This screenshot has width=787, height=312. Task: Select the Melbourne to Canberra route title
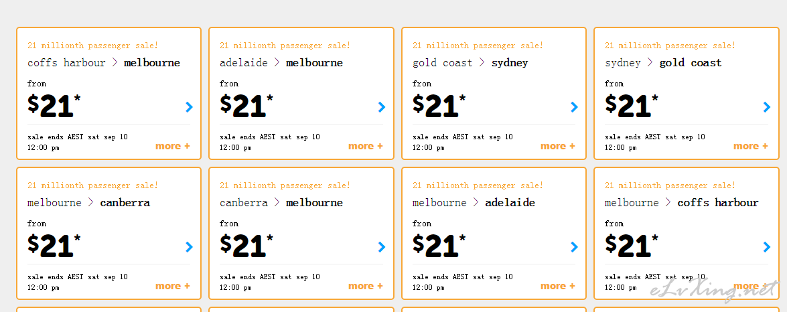88,203
